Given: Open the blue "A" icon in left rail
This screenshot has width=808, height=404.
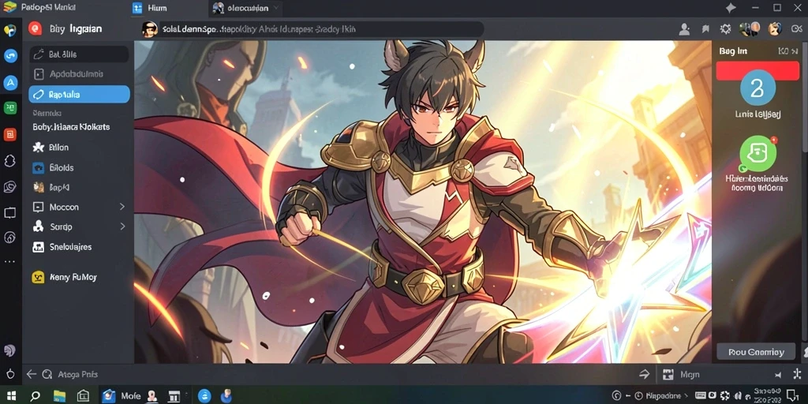Looking at the screenshot, I should [10, 82].
